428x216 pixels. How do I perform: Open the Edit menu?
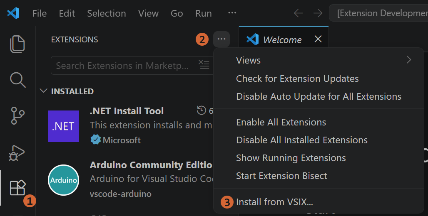click(x=67, y=13)
